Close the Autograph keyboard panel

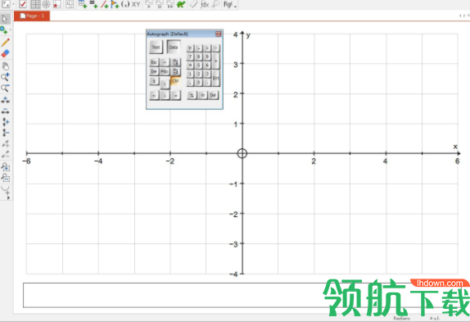219,34
